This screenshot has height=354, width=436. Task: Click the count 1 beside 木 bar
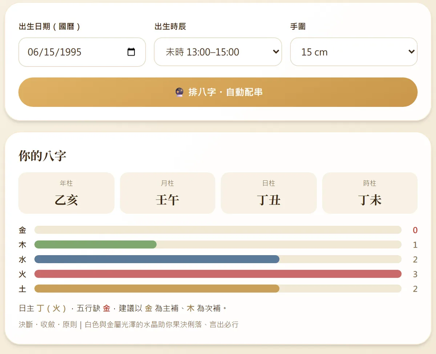tap(415, 245)
